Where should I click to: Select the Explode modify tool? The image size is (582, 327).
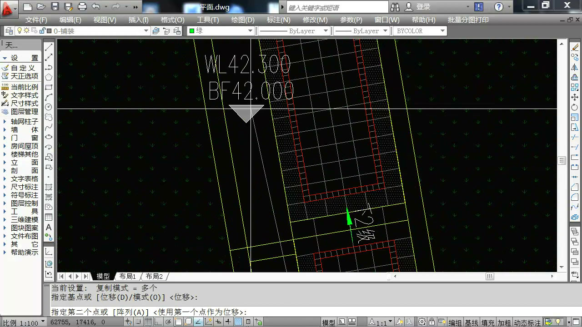(575, 217)
